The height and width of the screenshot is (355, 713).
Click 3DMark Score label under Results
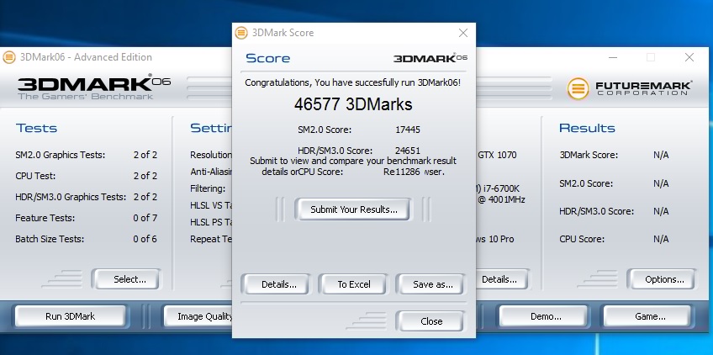click(589, 155)
